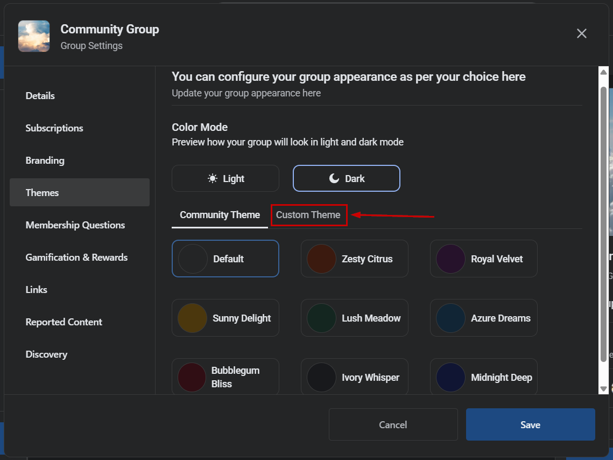This screenshot has width=613, height=460.
Task: Pick the Royal Velvet purple swatch
Action: pyautogui.click(x=450, y=259)
